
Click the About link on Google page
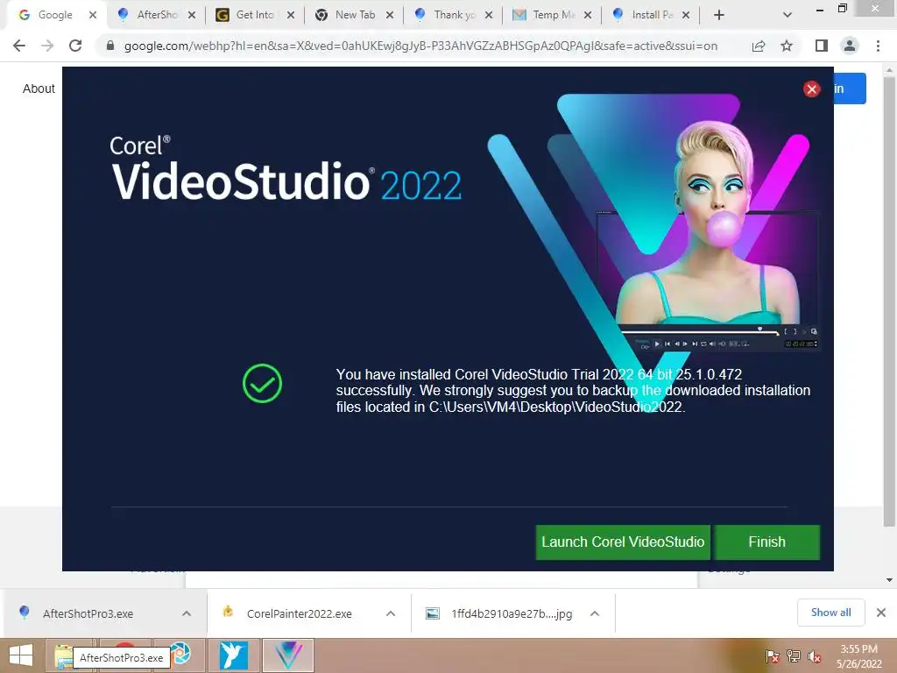click(39, 89)
